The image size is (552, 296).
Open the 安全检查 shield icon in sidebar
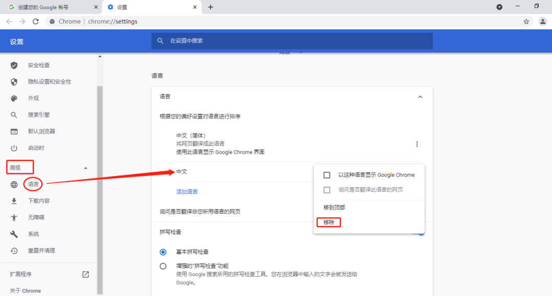(14, 65)
